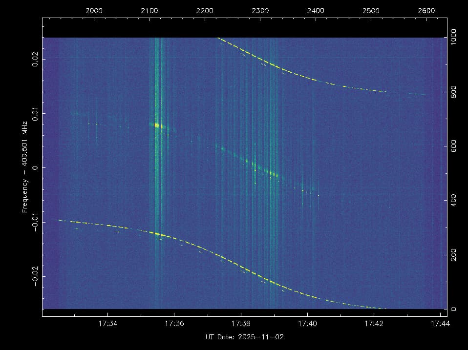Click the 1000 label on right axis
Image resolution: width=468 pixels, height=350 pixels.
[454, 38]
